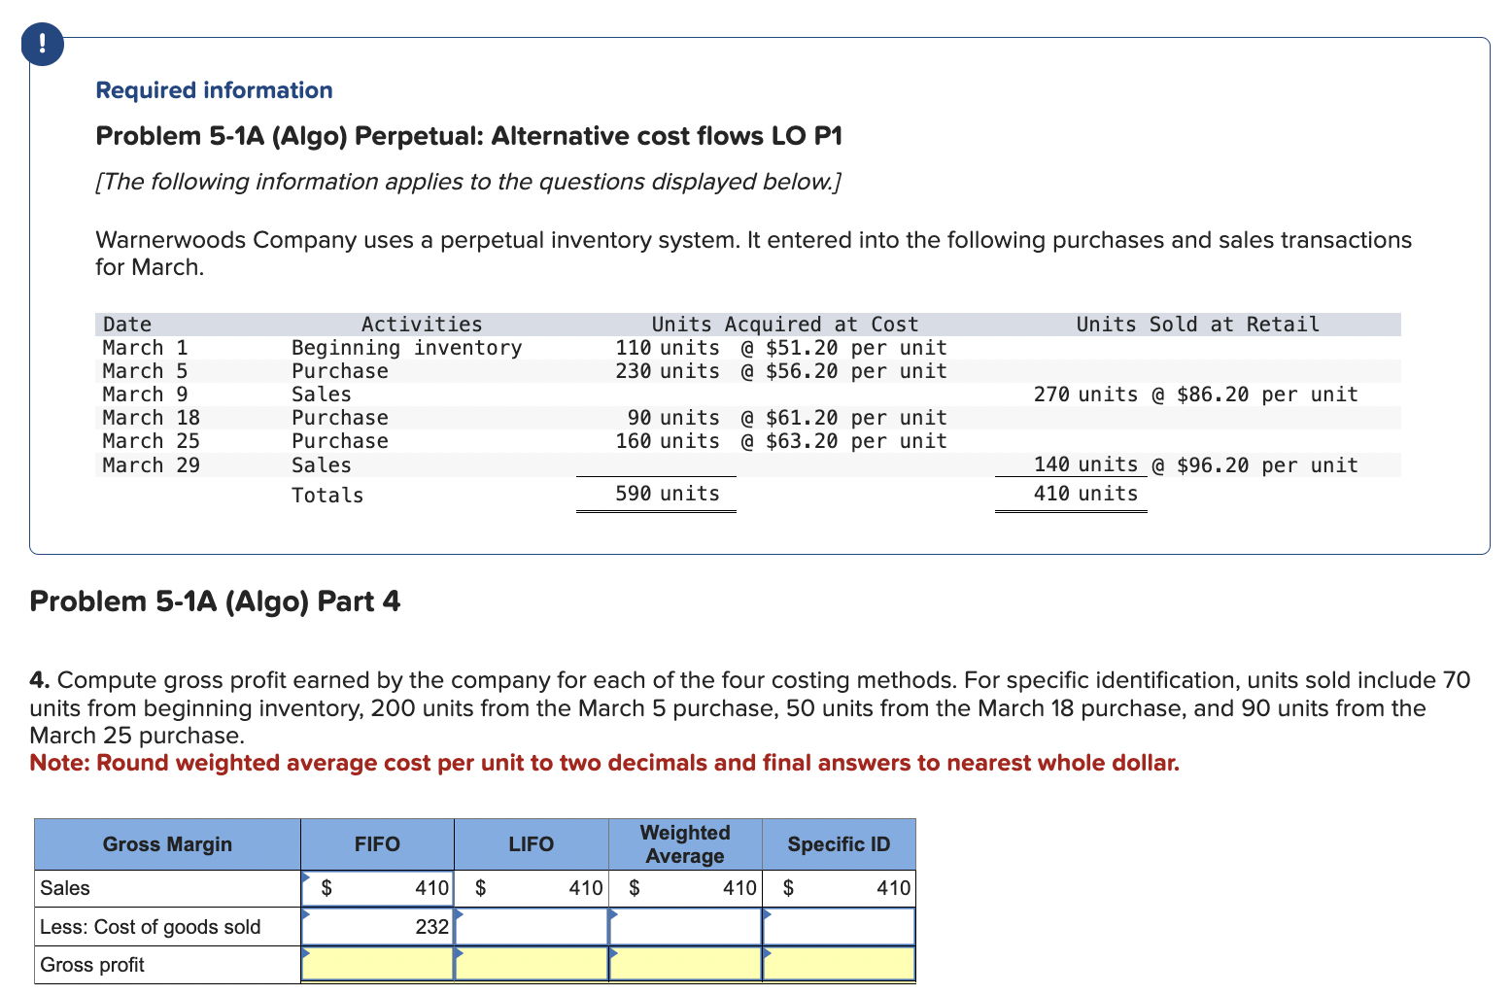
Task: Expand the Specific ID cost of goods marker
Action: tap(767, 915)
